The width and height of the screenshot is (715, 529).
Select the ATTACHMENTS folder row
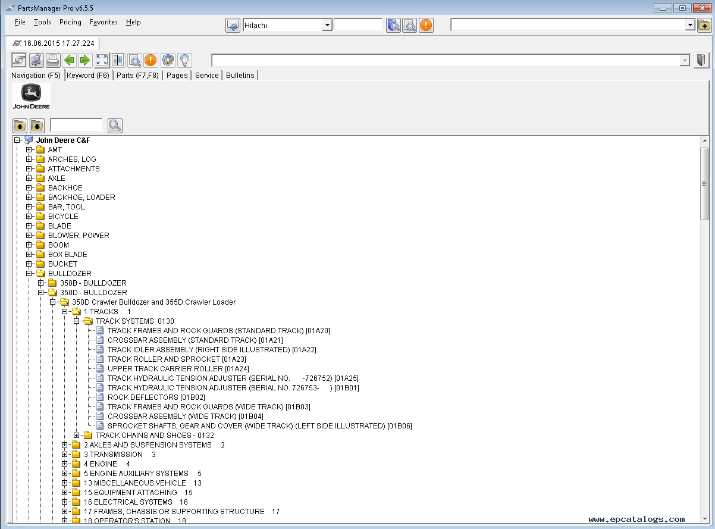[74, 169]
